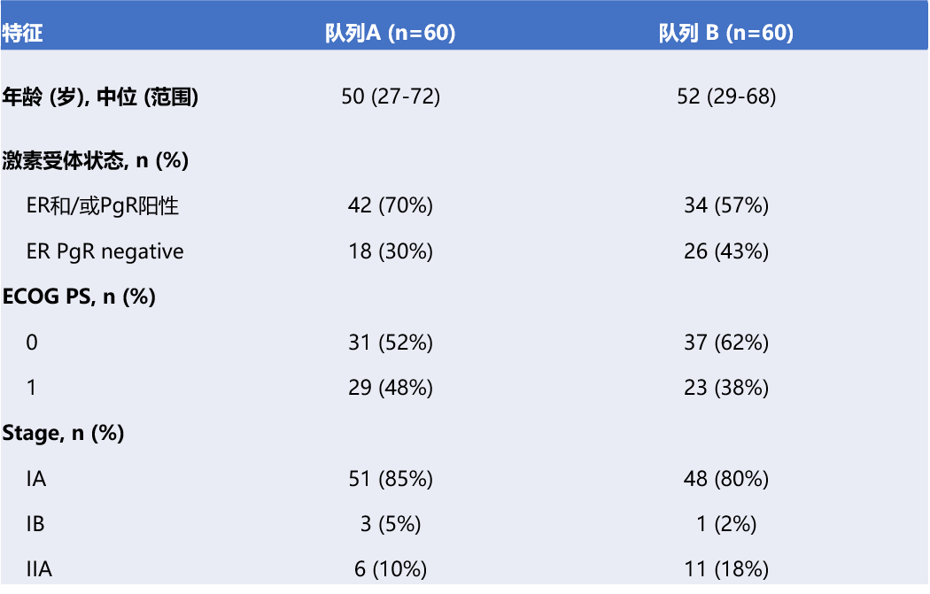Select the 31 (52%) cell
The image size is (930, 594).
pyautogui.click(x=391, y=342)
